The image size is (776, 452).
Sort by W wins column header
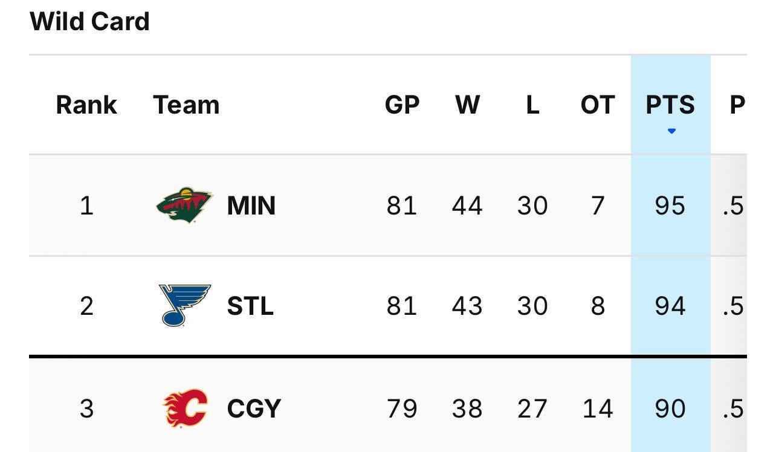(467, 105)
